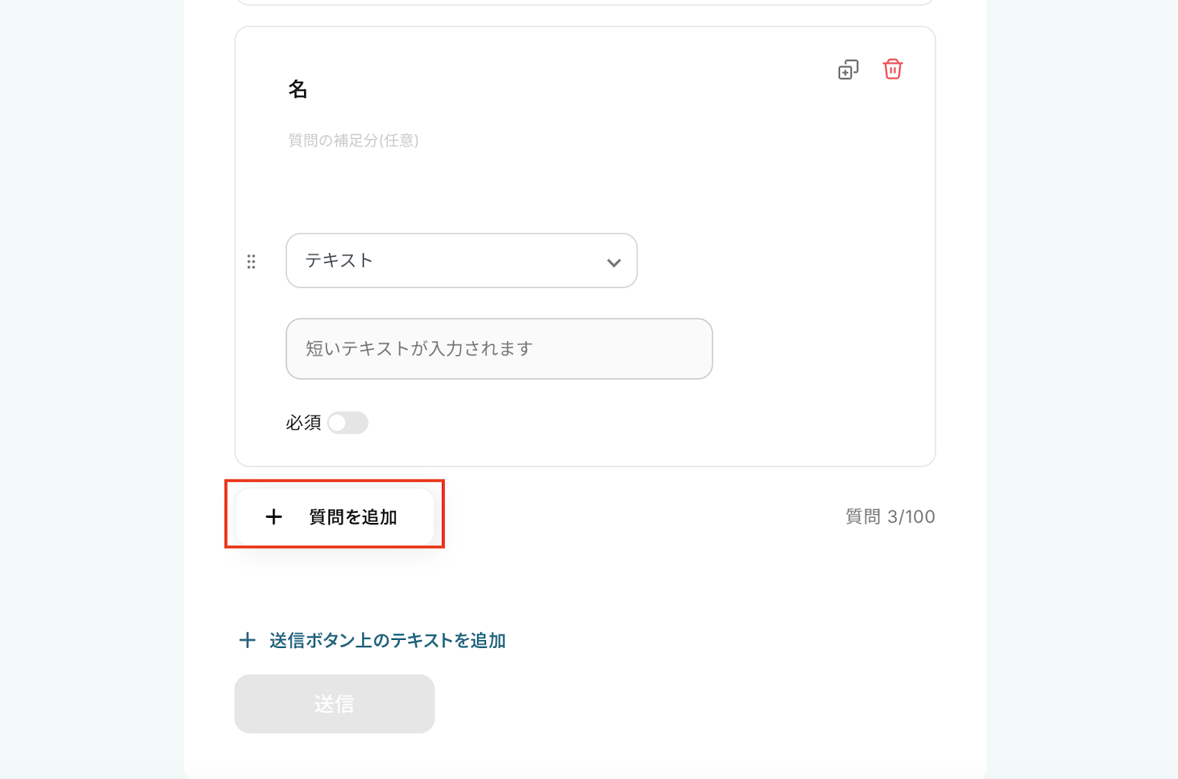The width and height of the screenshot is (1178, 779).
Task: Click the duplicate question icon
Action: [x=848, y=70]
